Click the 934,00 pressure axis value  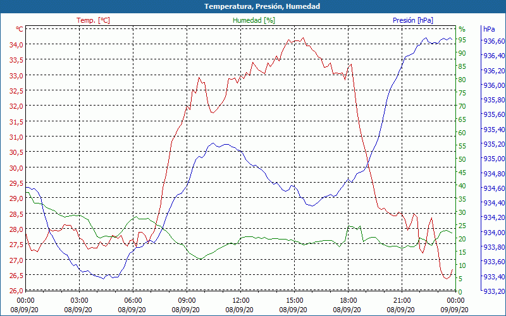click(494, 233)
